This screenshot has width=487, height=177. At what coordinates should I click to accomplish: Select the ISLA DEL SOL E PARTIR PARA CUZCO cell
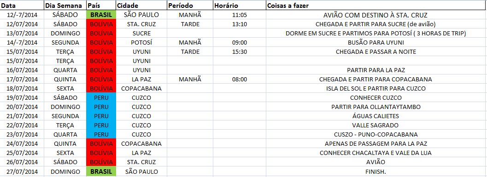pos(376,88)
